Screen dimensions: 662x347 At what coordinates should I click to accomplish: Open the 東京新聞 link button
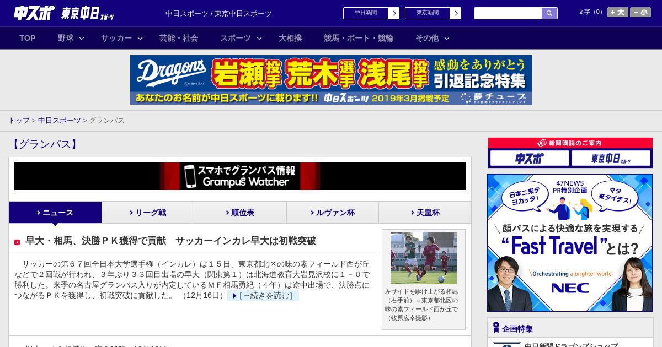(x=433, y=13)
